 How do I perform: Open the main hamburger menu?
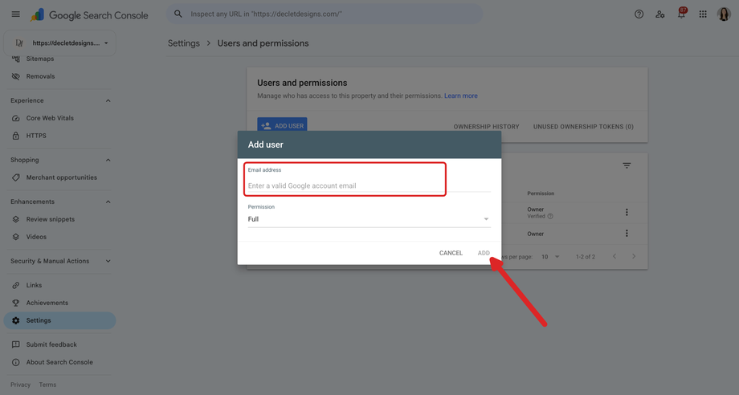tap(15, 14)
